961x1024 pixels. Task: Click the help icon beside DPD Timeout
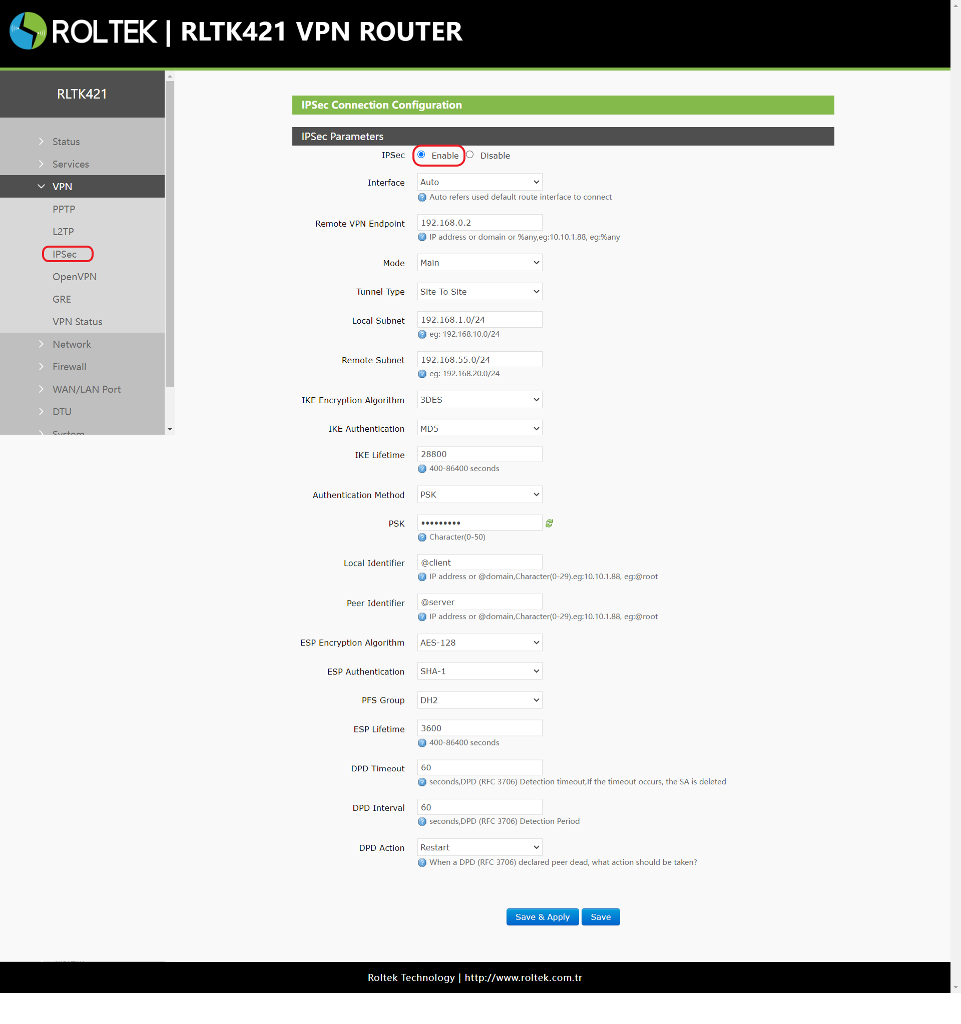(422, 781)
